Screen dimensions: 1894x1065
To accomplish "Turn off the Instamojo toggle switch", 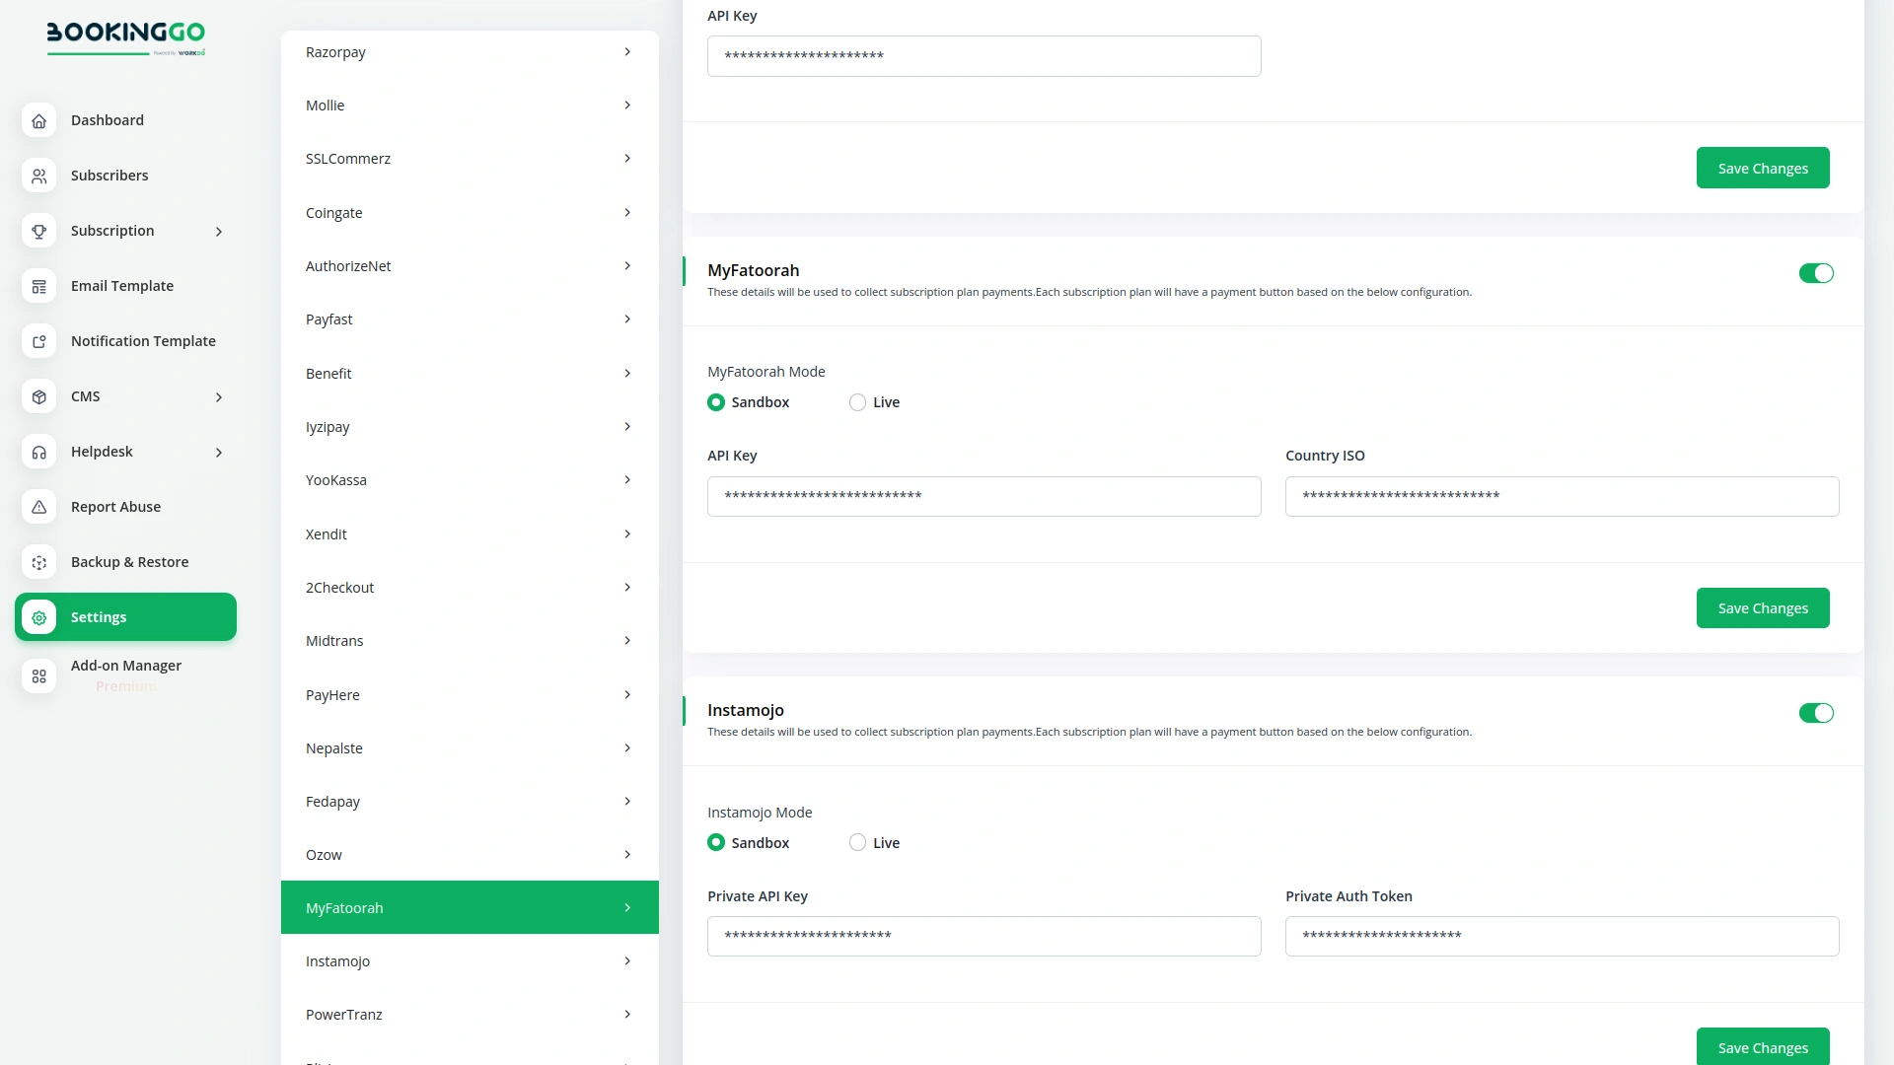I will pyautogui.click(x=1815, y=713).
